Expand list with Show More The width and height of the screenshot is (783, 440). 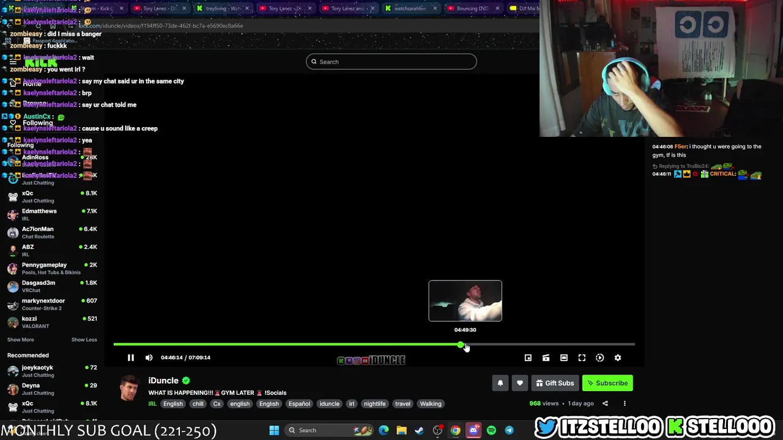20,340
